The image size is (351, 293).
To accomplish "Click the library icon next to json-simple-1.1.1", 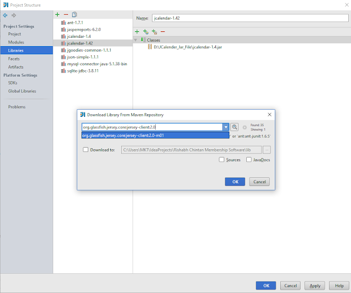I will pos(64,57).
